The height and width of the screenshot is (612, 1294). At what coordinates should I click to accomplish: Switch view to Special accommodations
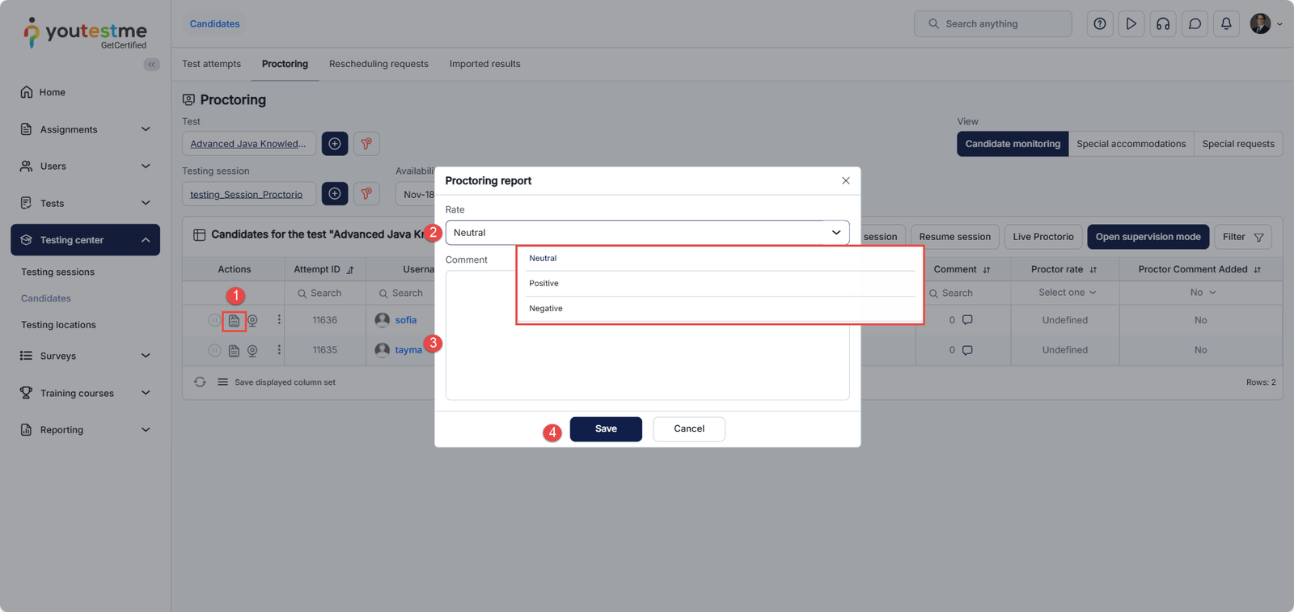coord(1131,144)
